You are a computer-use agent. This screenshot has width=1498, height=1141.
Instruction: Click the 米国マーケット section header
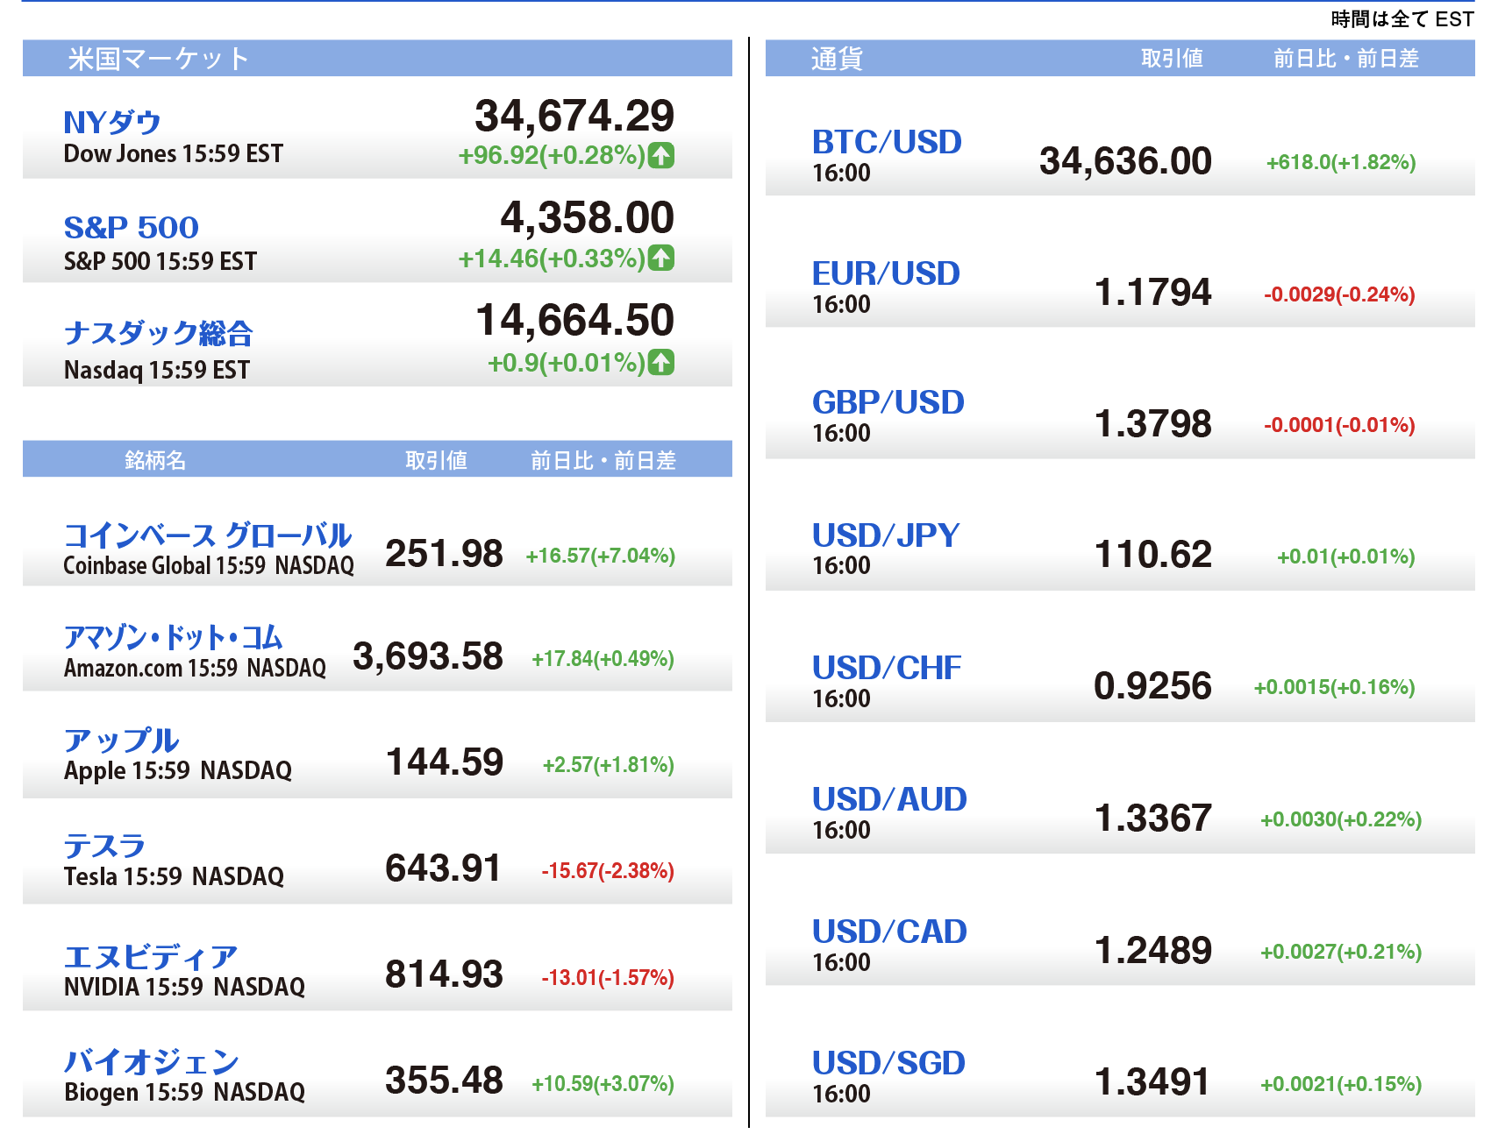click(159, 59)
